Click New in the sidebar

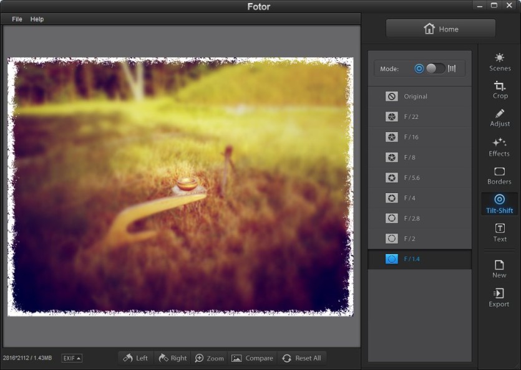(499, 269)
